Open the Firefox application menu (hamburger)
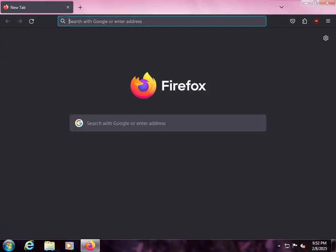The width and height of the screenshot is (336, 252). tap(328, 21)
